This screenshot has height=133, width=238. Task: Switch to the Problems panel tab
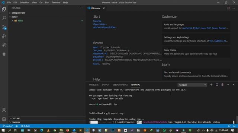pos(94,85)
